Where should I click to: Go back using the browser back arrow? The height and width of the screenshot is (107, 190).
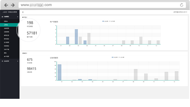coord(6,5)
